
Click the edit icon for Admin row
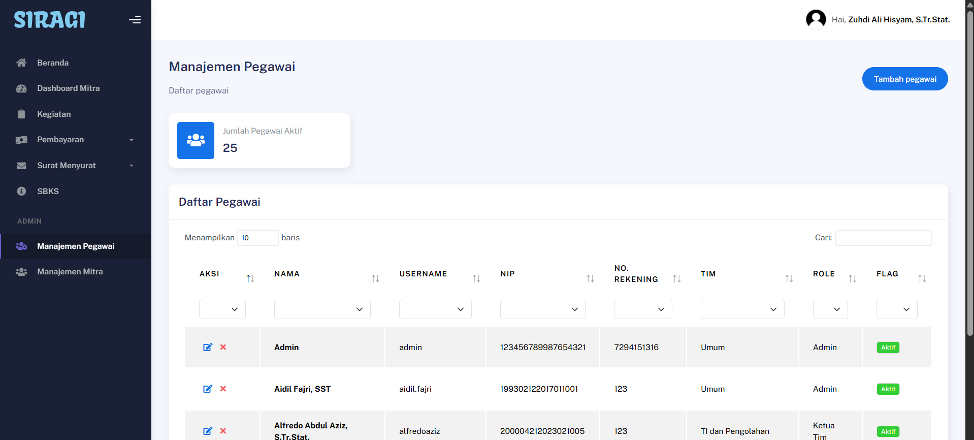tap(208, 347)
